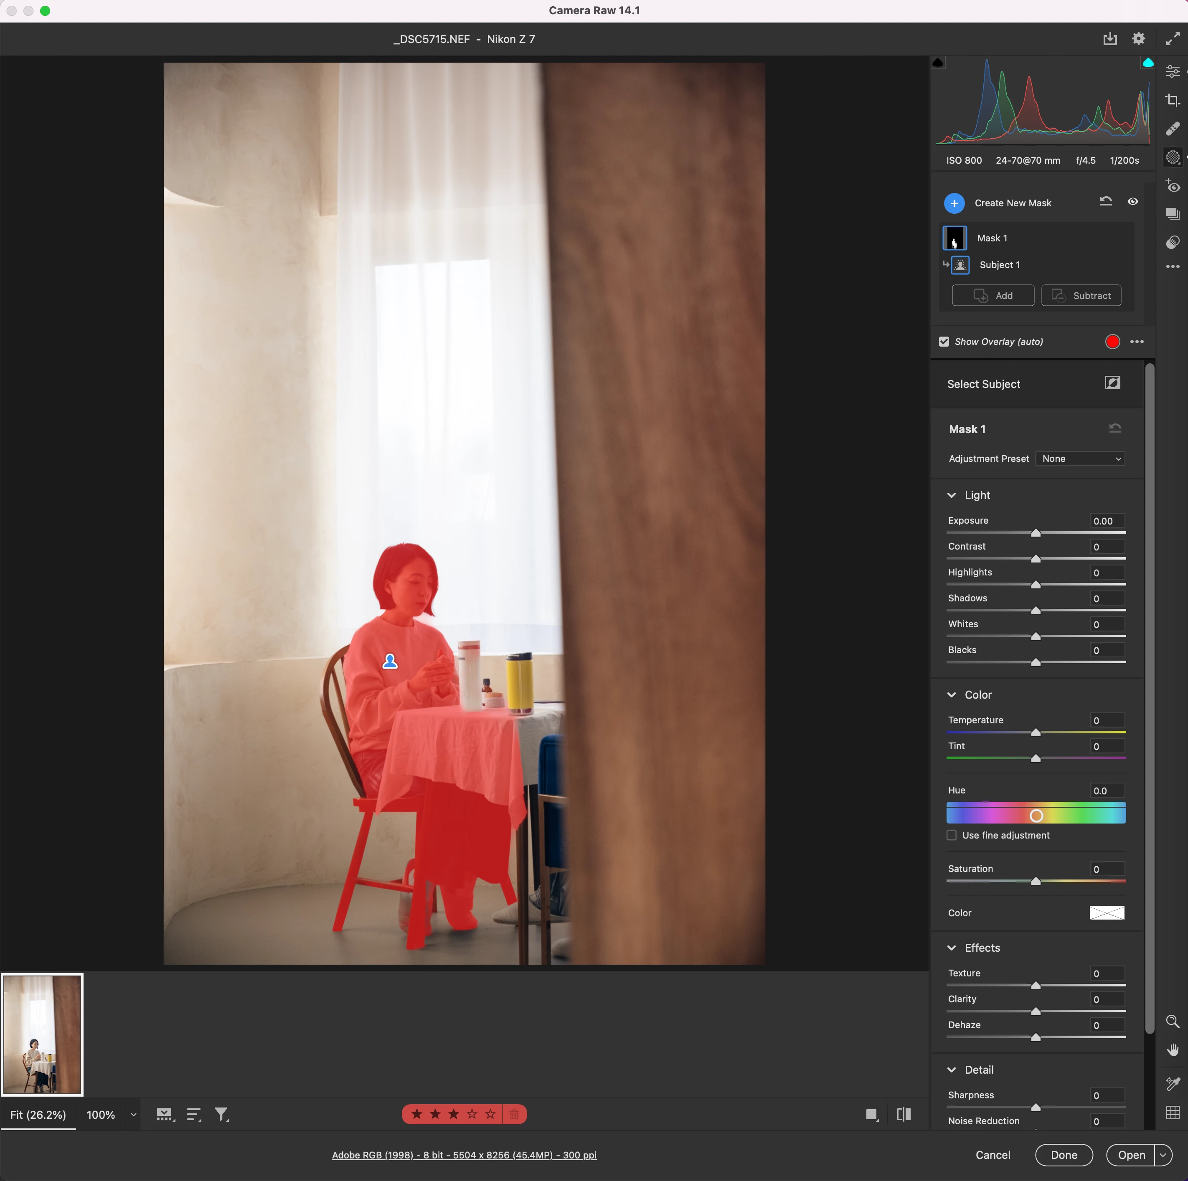This screenshot has height=1181, width=1188.
Task: Select the Healing brush tool
Action: click(x=1172, y=129)
